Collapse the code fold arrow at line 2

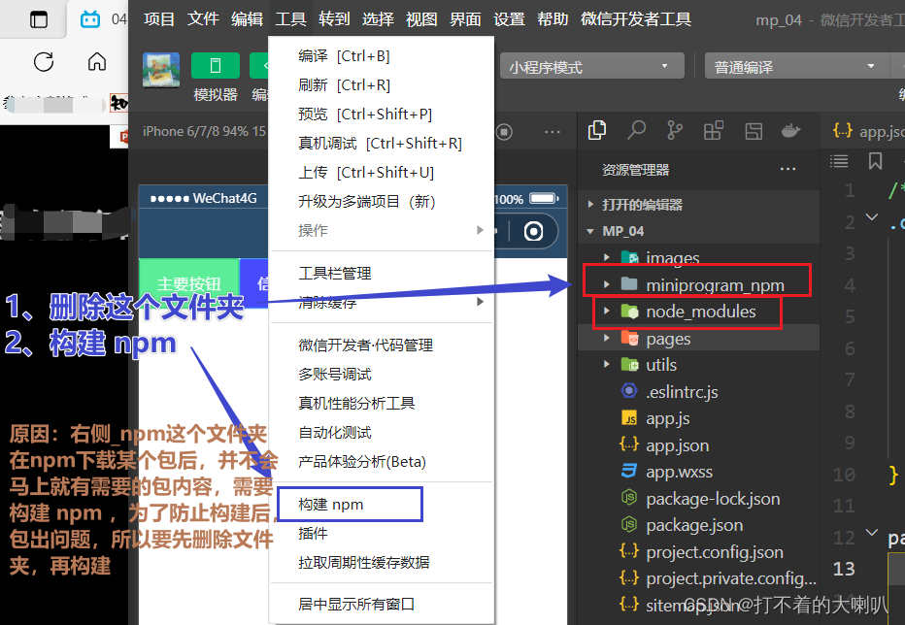(x=872, y=217)
